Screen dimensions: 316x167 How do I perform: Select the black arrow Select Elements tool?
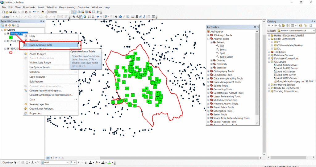pos(116,17)
